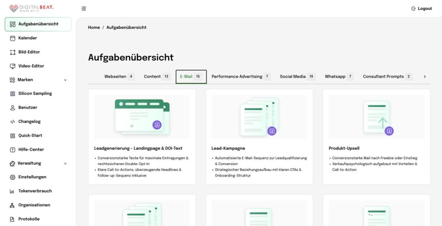Screen dimensions: 442x226
Task: Open Silicon Sampling icon in sidebar
Action: tap(13, 93)
